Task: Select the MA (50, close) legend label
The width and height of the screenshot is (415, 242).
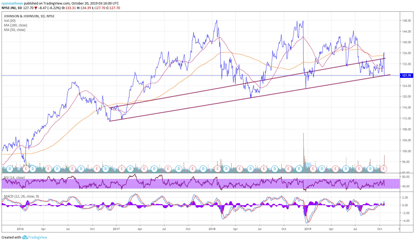Action: click(x=15, y=30)
